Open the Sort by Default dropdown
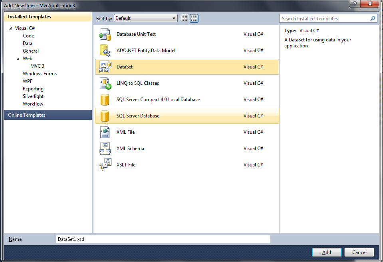Screen dimensions: 383x262 (x=146, y=18)
